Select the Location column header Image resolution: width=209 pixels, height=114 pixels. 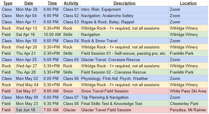tap(188, 3)
